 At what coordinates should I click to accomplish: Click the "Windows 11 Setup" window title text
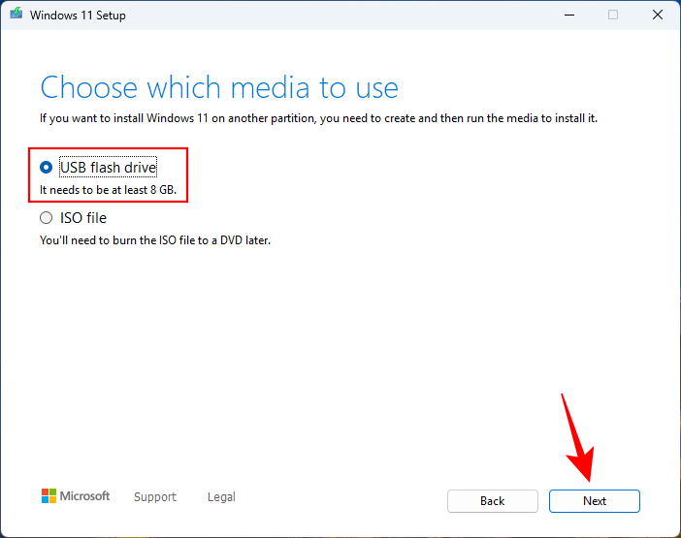(78, 16)
